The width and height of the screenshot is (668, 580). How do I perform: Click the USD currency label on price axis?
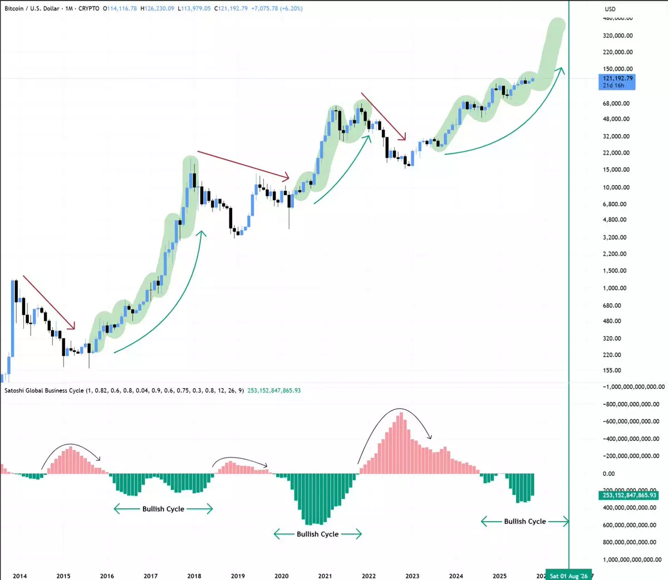(610, 9)
